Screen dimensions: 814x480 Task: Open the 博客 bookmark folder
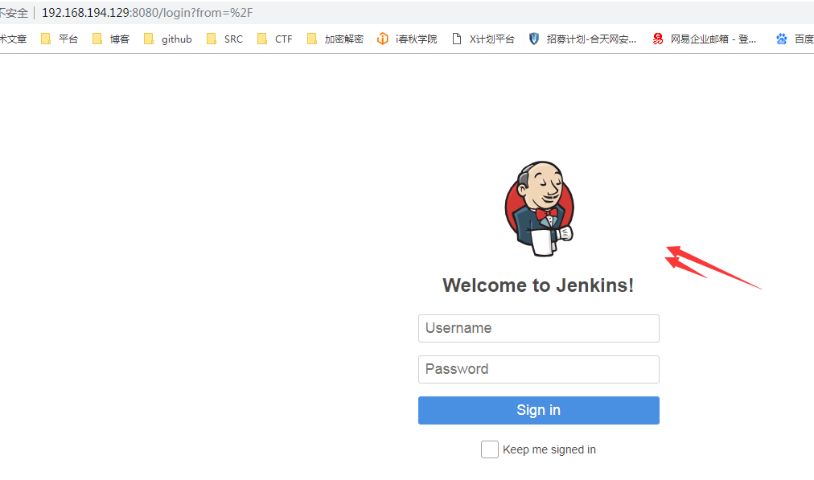[110, 39]
